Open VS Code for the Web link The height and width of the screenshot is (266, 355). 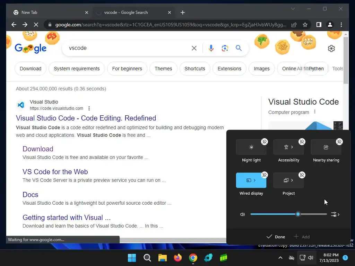click(55, 172)
